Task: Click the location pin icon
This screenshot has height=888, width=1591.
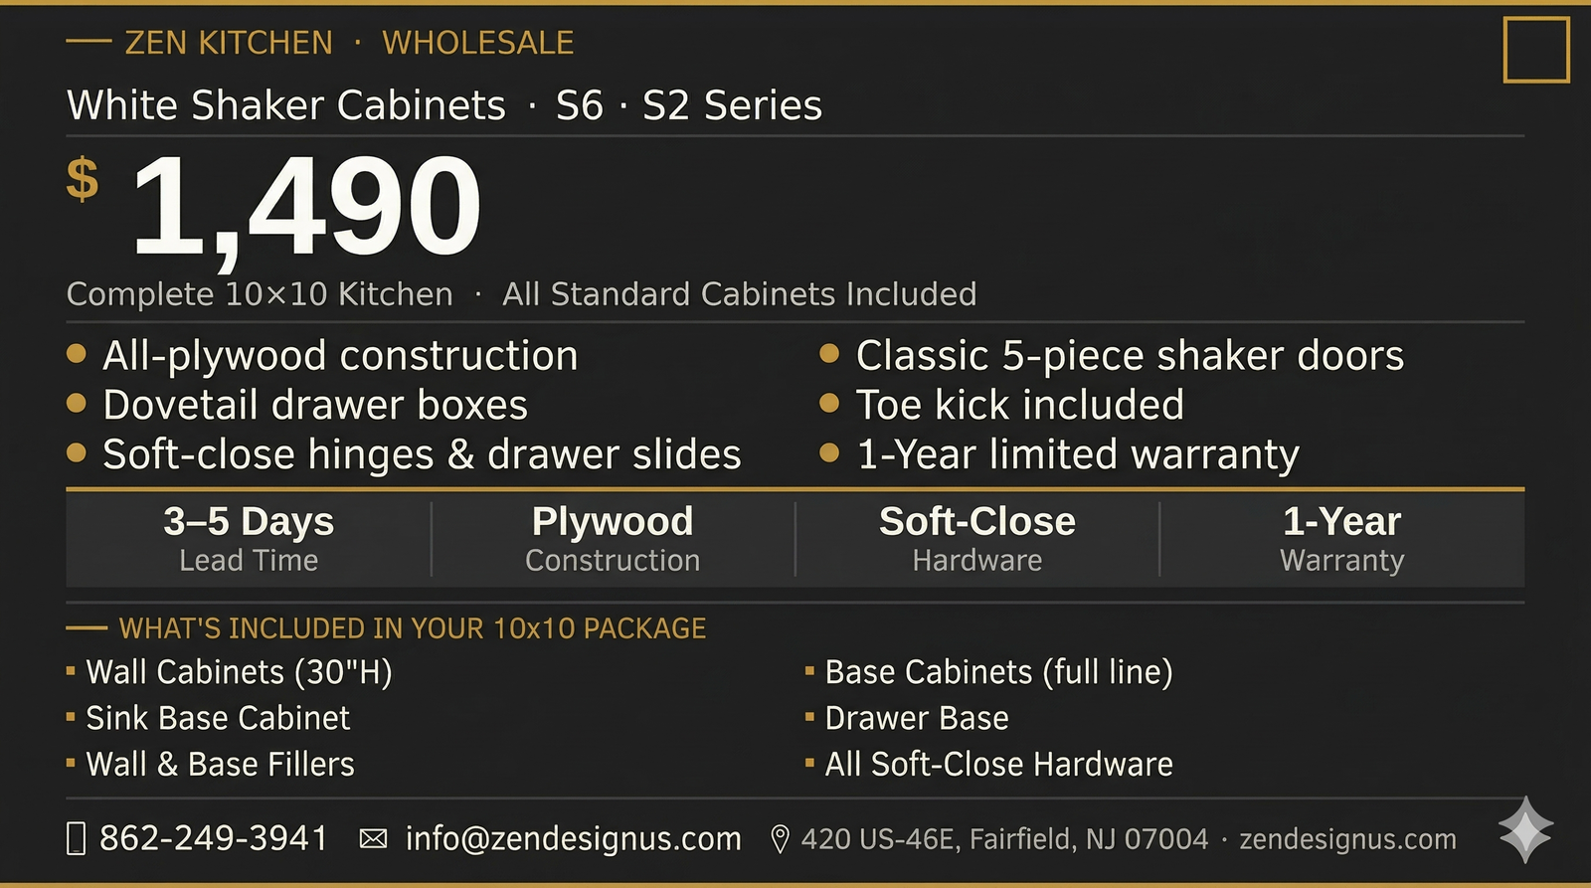Action: point(781,840)
